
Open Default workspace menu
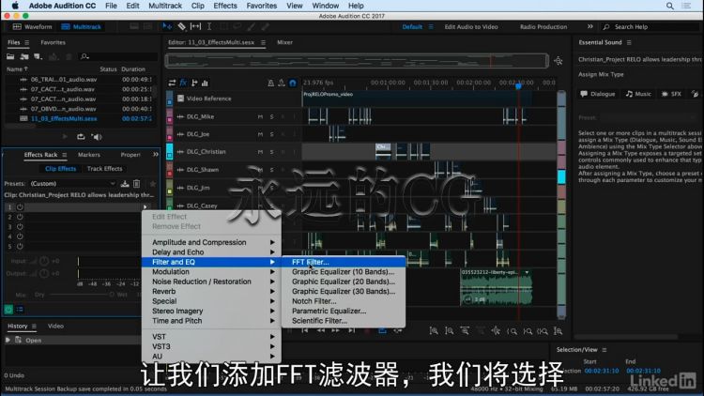(x=431, y=27)
